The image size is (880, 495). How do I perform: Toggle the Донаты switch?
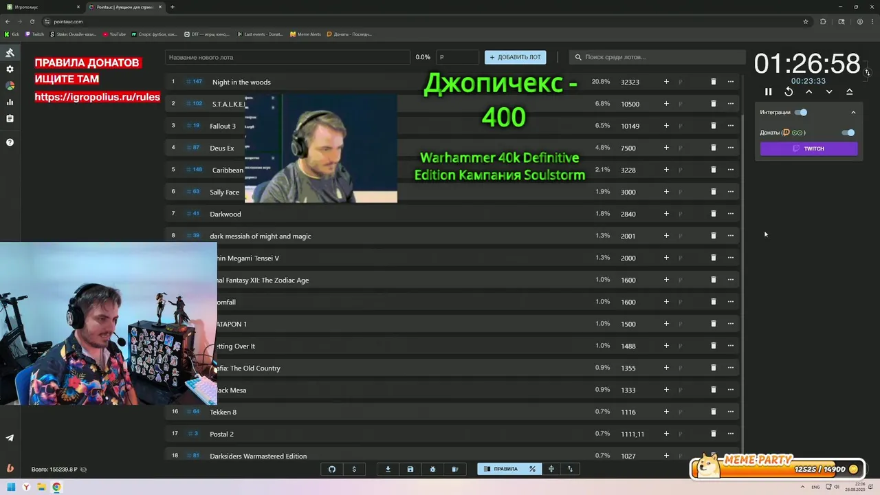(848, 133)
